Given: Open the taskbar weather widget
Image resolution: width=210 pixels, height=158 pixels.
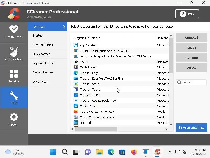Looking at the screenshot, I should (14, 152).
